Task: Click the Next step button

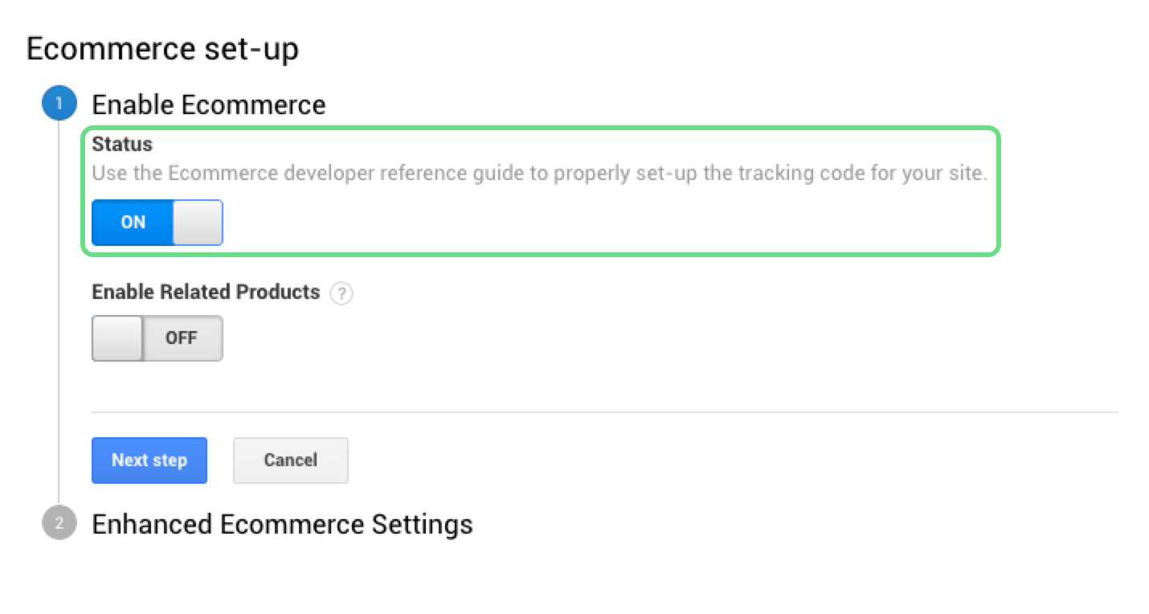Action: (x=149, y=460)
